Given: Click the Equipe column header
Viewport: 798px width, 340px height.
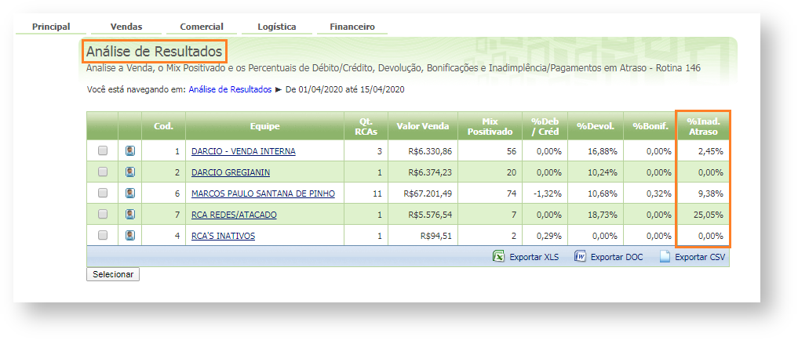Looking at the screenshot, I should [x=264, y=126].
